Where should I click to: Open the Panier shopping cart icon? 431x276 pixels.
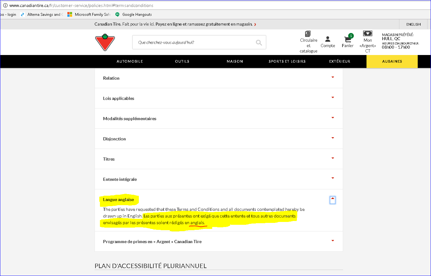(348, 39)
